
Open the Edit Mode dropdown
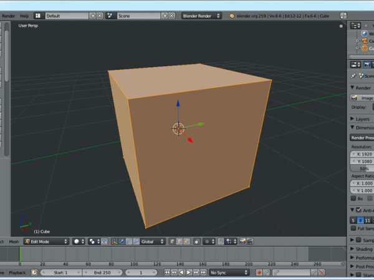coord(46,241)
